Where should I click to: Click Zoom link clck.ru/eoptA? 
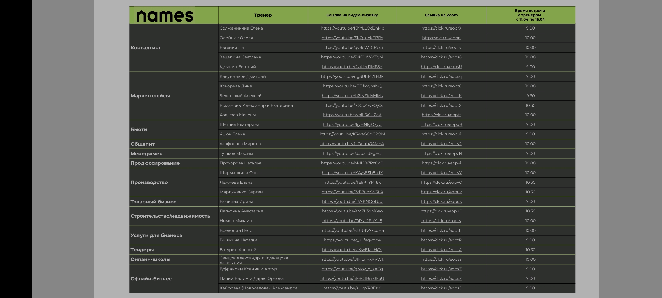pyautogui.click(x=441, y=250)
